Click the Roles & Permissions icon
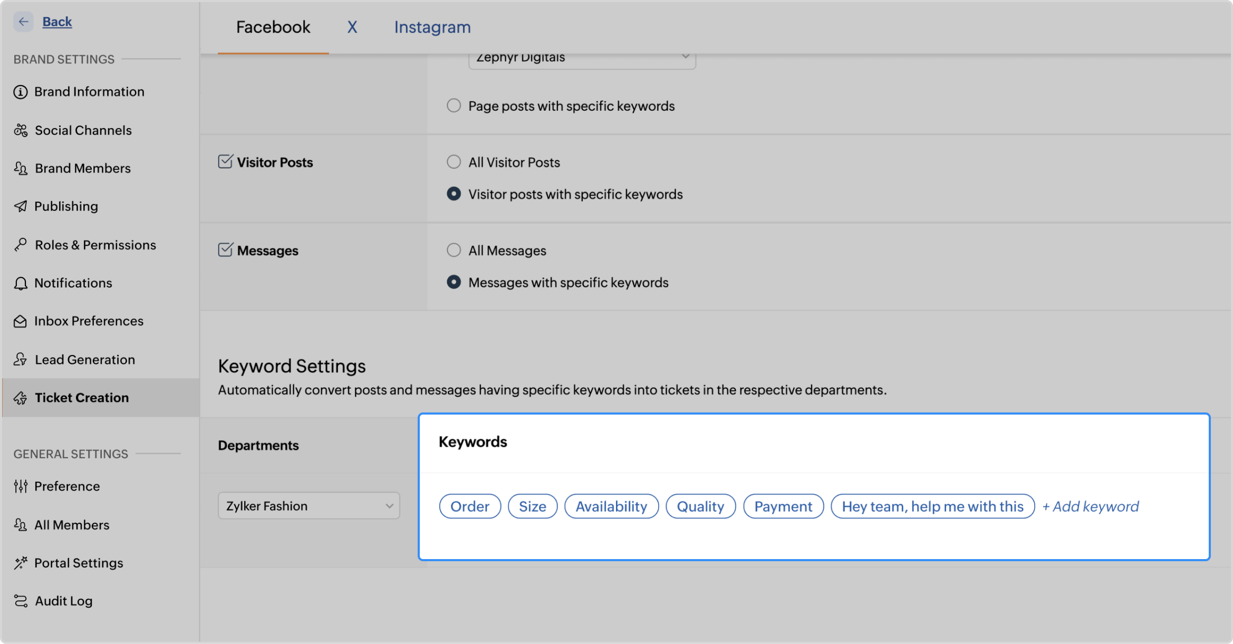 point(22,245)
